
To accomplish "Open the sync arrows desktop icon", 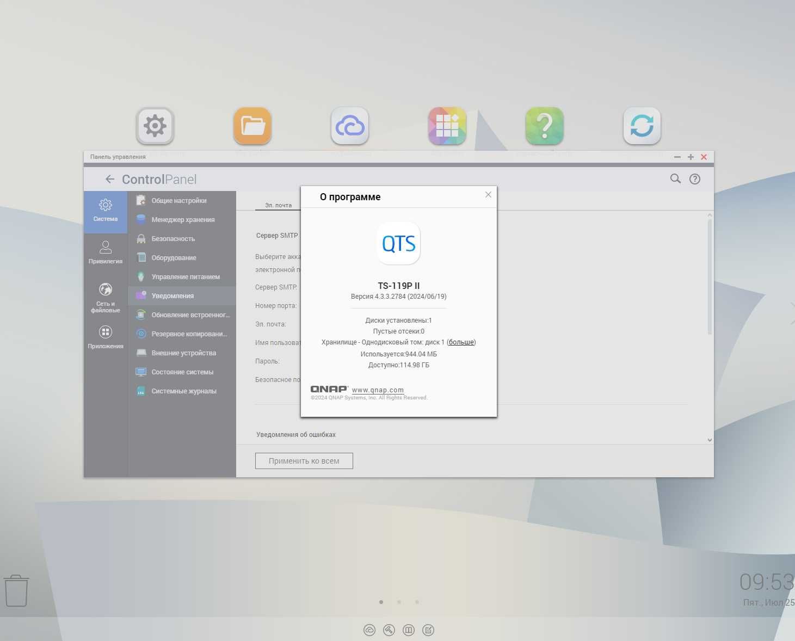I will [x=642, y=126].
